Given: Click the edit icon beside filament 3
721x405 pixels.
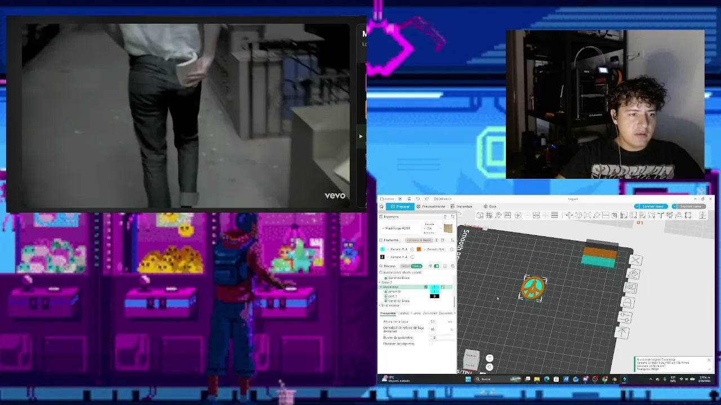Looking at the screenshot, I should pyautogui.click(x=412, y=257).
